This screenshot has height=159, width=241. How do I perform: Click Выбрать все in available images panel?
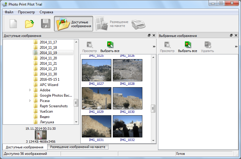pos(110,47)
